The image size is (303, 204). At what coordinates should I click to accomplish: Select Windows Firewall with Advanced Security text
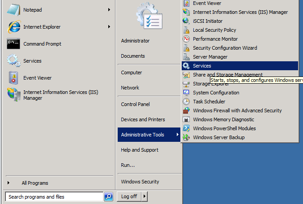click(x=237, y=110)
